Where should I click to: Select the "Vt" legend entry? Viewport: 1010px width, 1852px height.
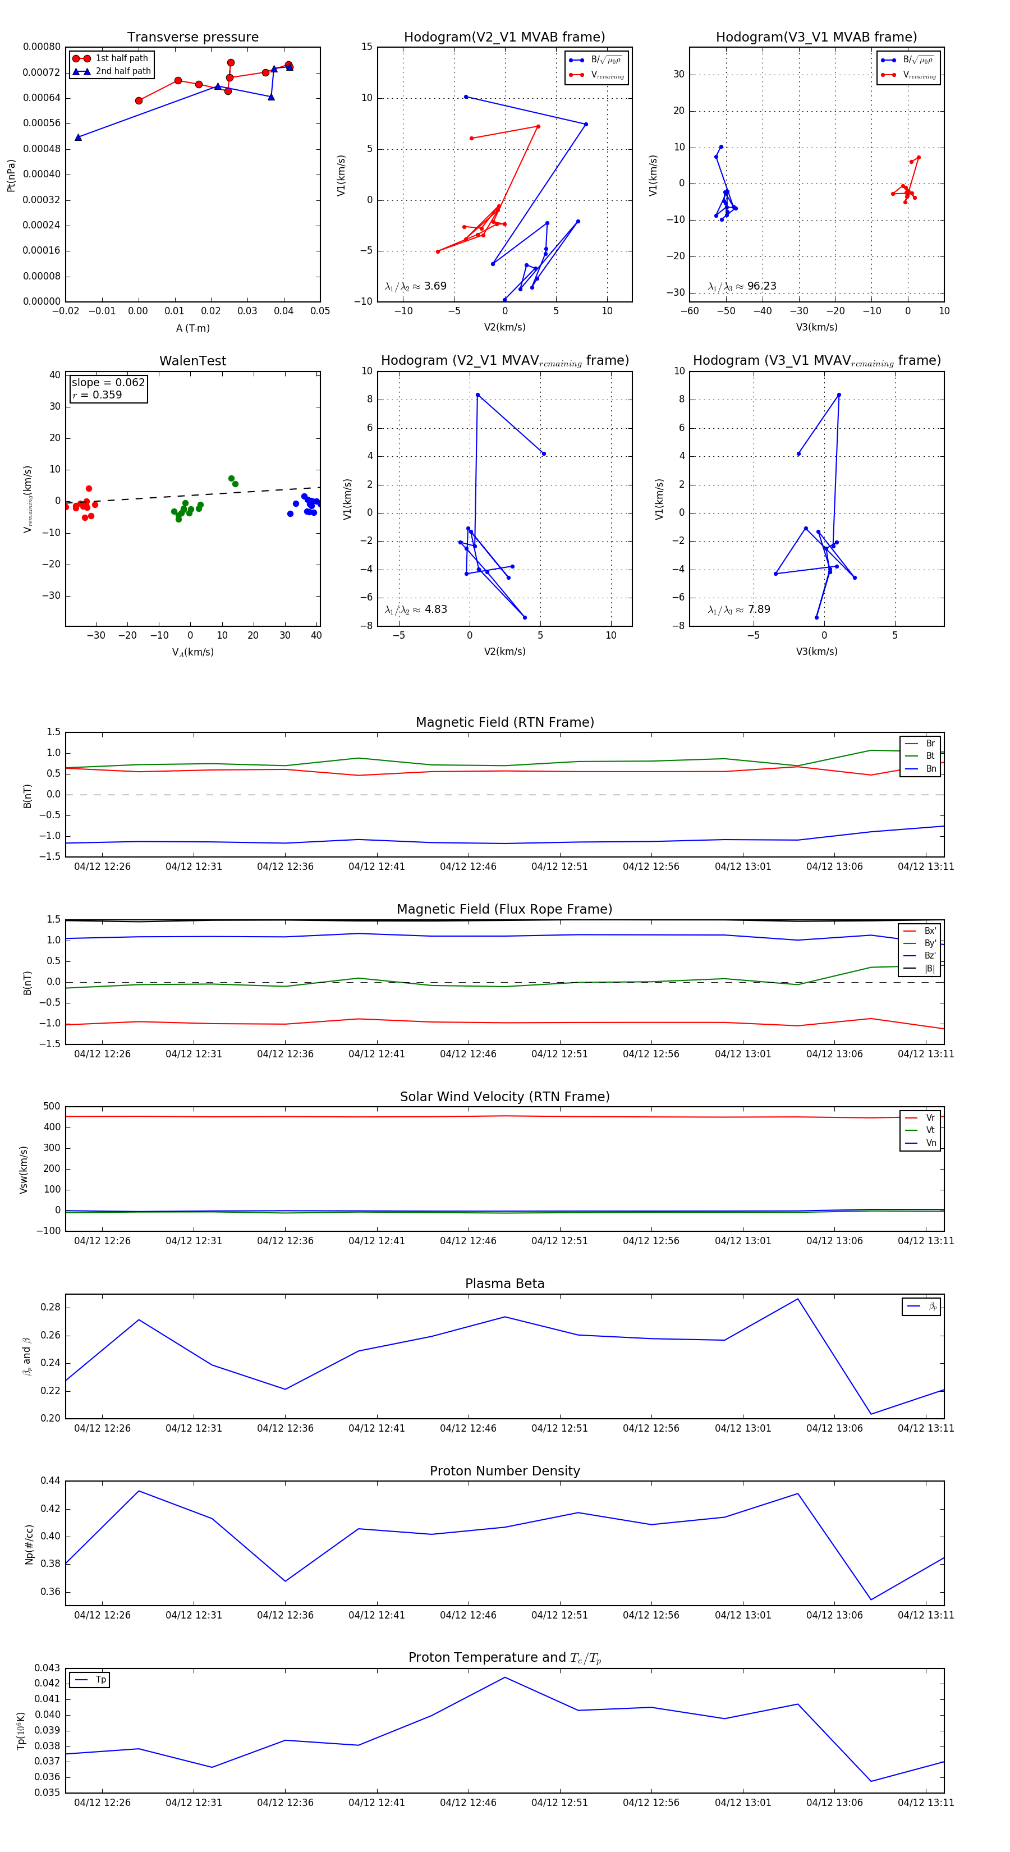(920, 1130)
